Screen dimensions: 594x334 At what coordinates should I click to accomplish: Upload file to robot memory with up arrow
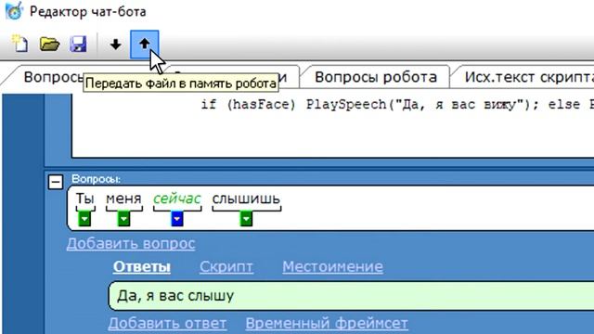145,45
